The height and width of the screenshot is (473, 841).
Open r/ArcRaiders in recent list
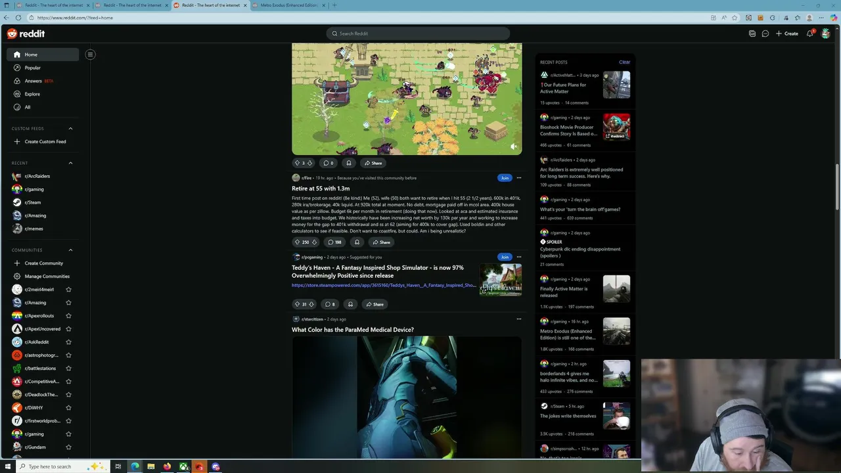[37, 176]
